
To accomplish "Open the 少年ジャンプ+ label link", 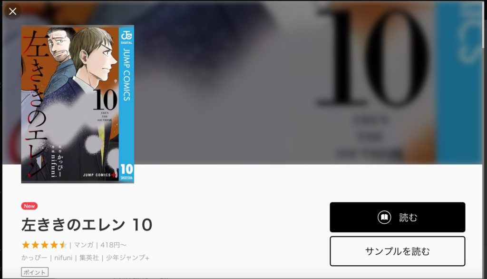I will [x=127, y=258].
